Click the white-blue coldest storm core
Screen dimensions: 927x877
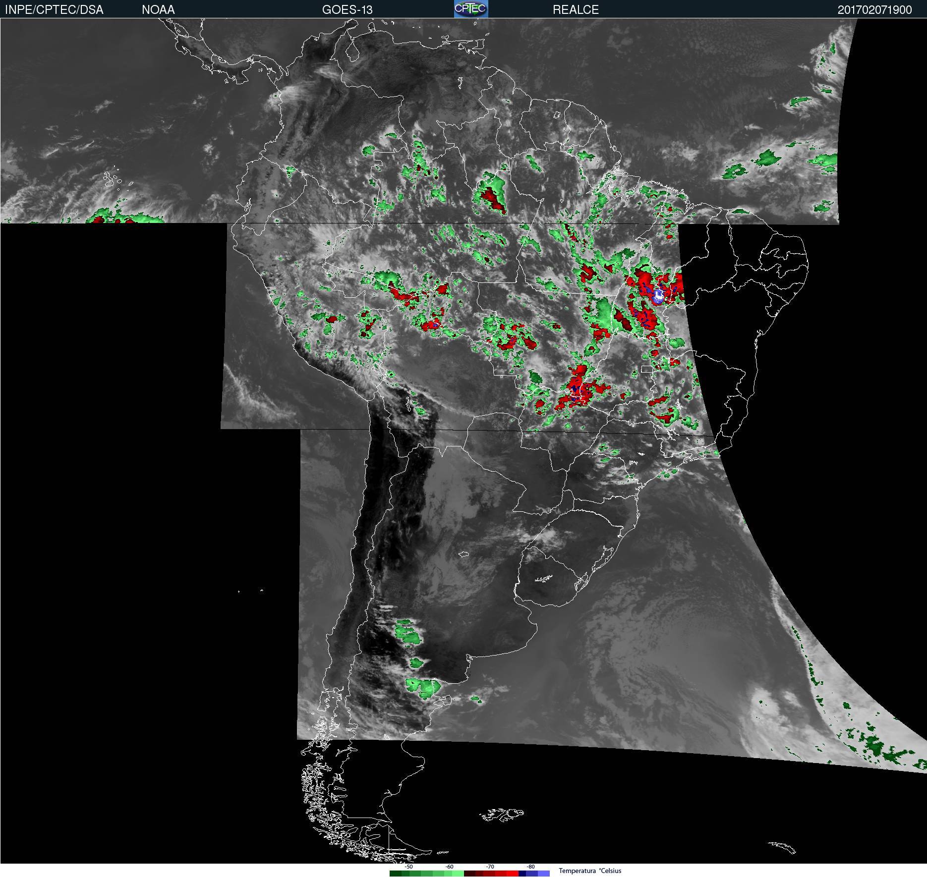659,296
